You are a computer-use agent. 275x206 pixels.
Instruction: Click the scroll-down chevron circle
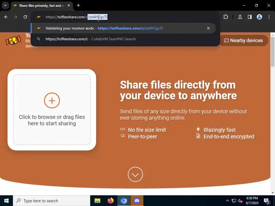click(x=135, y=174)
